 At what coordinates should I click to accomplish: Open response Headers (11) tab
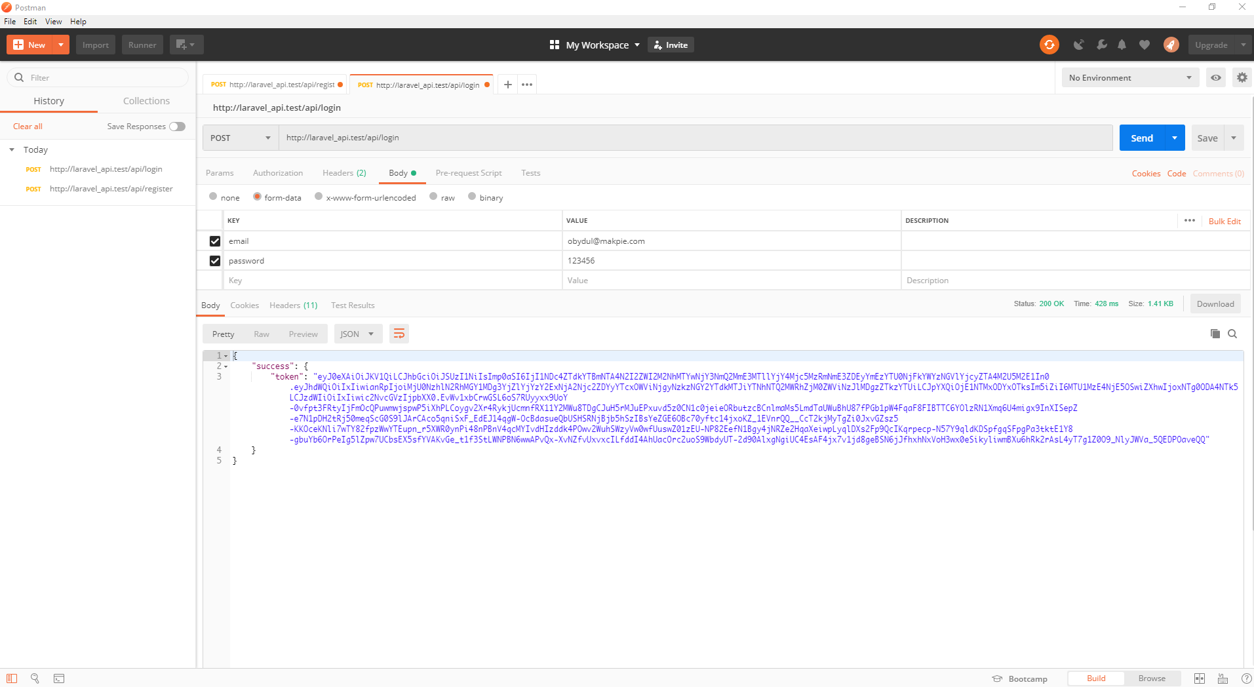pos(293,305)
